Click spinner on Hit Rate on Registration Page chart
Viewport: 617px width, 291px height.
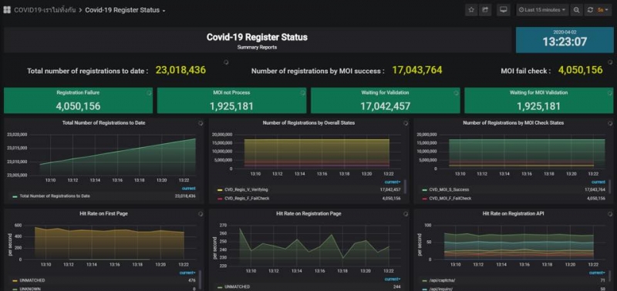coord(406,214)
